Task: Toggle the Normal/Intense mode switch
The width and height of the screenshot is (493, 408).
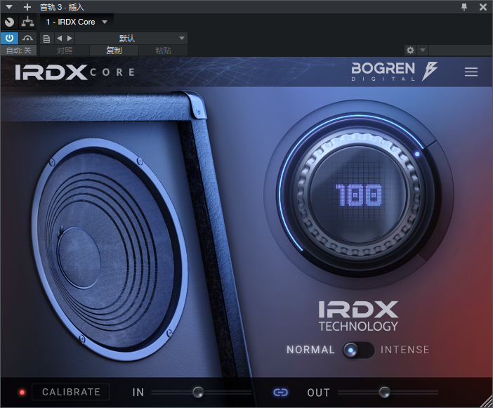Action: pyautogui.click(x=358, y=350)
